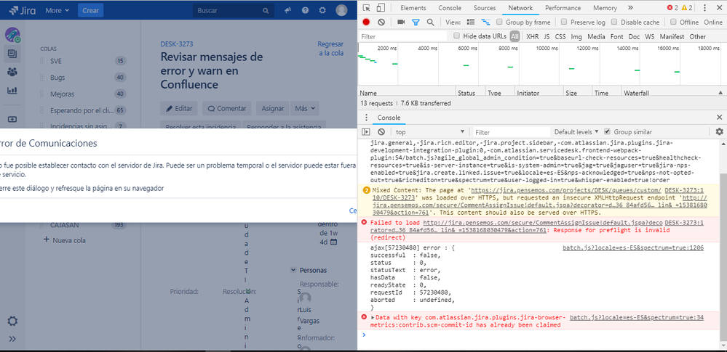727x352 pixels.
Task: Switch to the Memory tab
Action: click(x=605, y=8)
